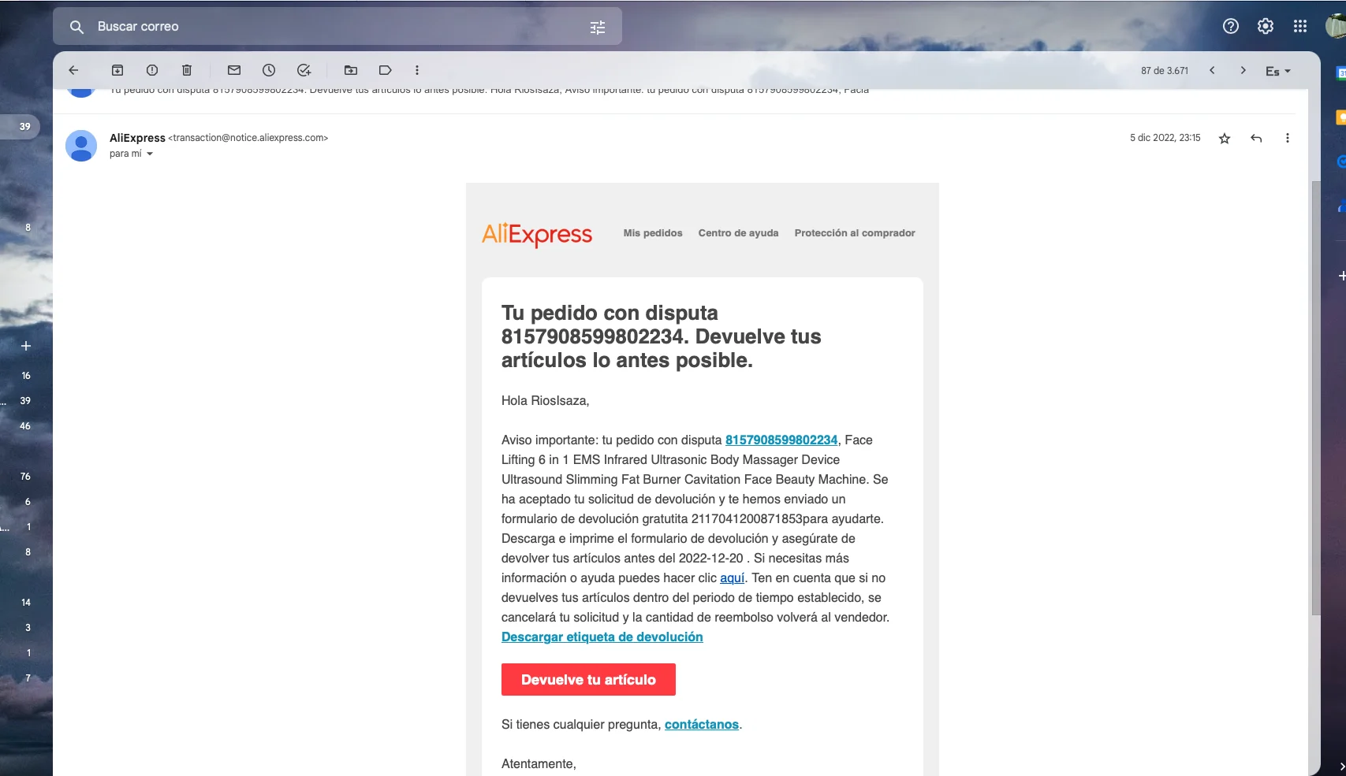
Task: Follow the 'aquí' help link
Action: pyautogui.click(x=733, y=578)
